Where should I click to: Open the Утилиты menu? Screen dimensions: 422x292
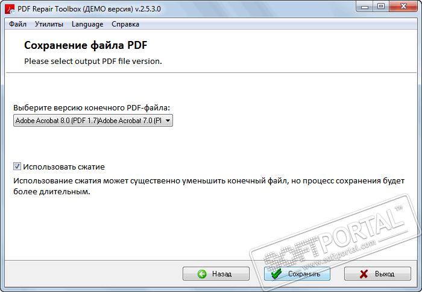pyautogui.click(x=49, y=24)
